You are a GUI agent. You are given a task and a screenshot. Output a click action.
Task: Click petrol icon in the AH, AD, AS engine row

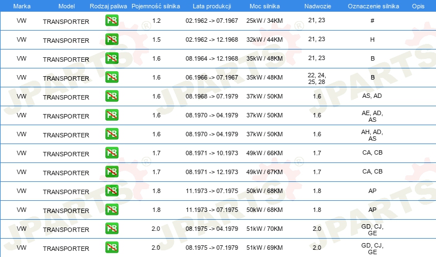tap(112, 134)
